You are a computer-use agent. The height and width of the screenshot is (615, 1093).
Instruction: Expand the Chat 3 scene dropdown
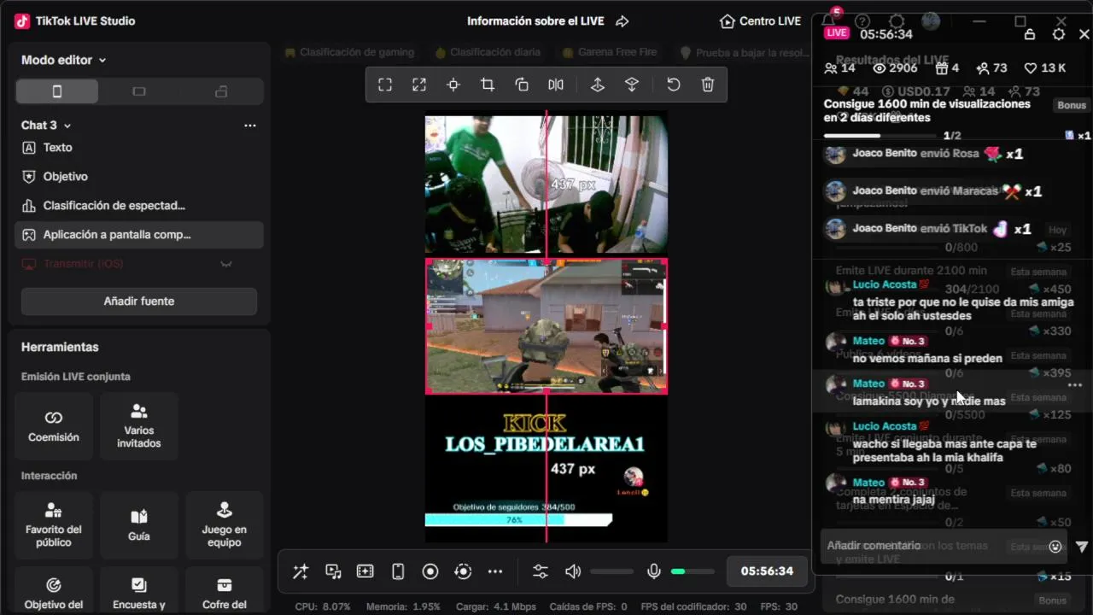[x=46, y=125]
